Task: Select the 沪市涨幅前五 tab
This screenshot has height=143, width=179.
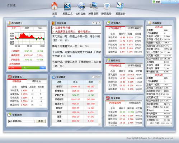Action: click(x=115, y=28)
